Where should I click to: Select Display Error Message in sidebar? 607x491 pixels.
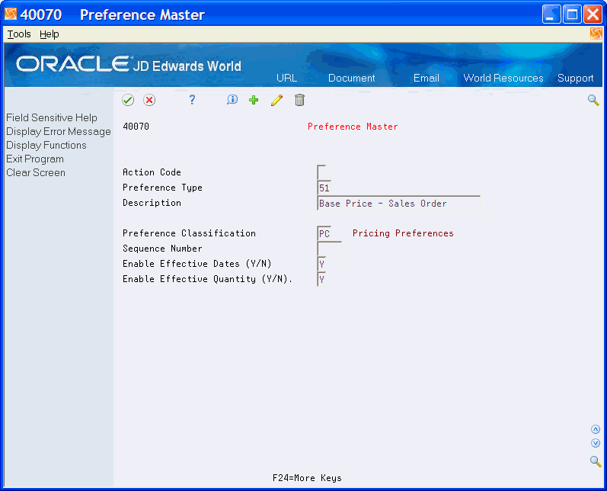tap(59, 132)
